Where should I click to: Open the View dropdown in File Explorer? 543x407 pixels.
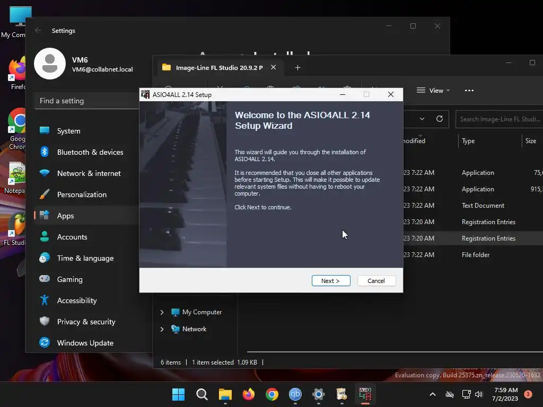pos(433,90)
